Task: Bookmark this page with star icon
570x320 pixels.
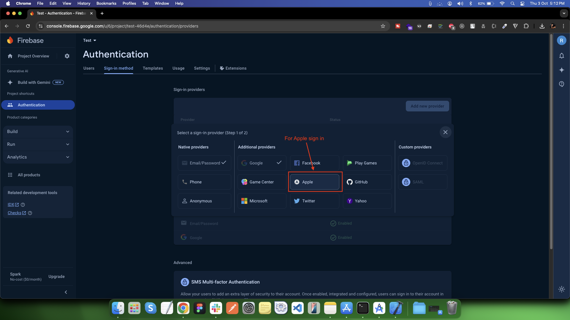Action: click(383, 26)
